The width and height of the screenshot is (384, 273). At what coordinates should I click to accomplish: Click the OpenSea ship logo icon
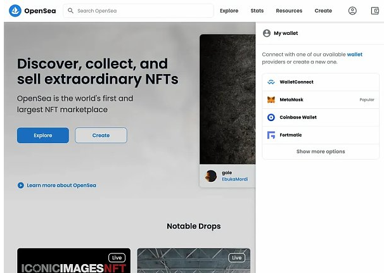[x=15, y=11]
